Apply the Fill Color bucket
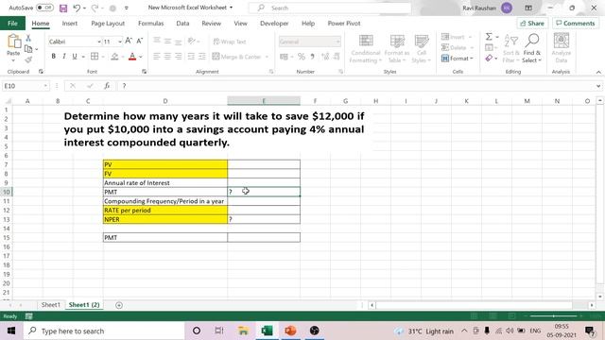The image size is (605, 340). (x=114, y=57)
